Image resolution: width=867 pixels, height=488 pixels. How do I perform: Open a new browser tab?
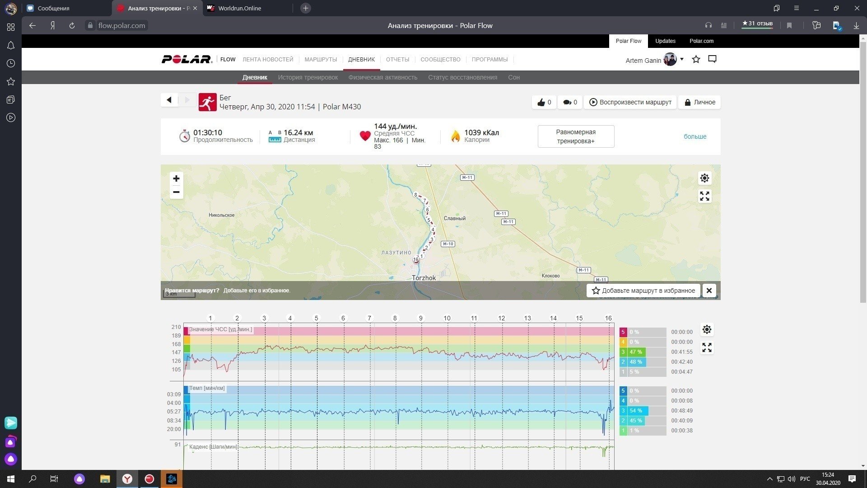(306, 8)
